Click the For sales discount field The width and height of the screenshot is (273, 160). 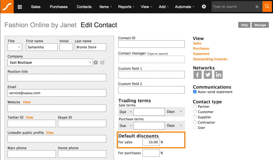point(151,142)
